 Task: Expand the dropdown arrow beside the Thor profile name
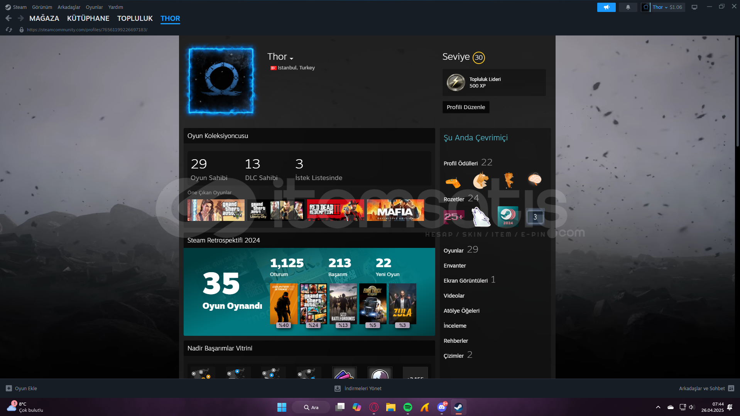tap(291, 59)
